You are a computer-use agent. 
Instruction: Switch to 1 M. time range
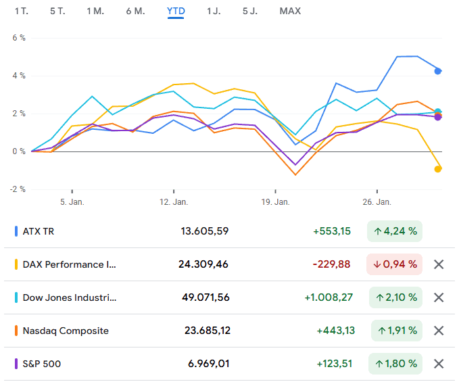(96, 11)
